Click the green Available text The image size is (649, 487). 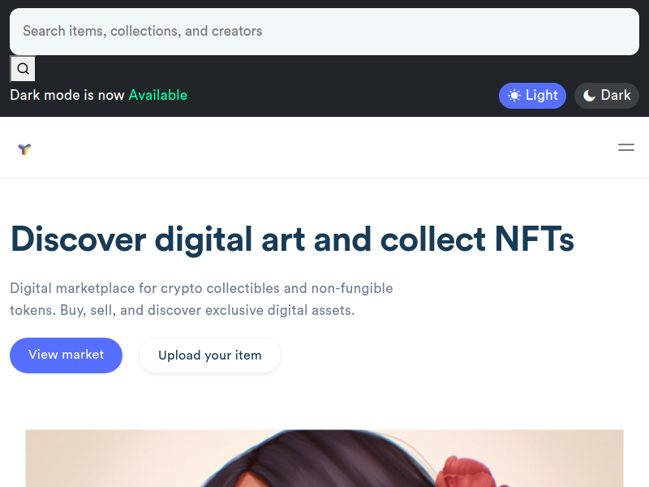click(x=158, y=95)
